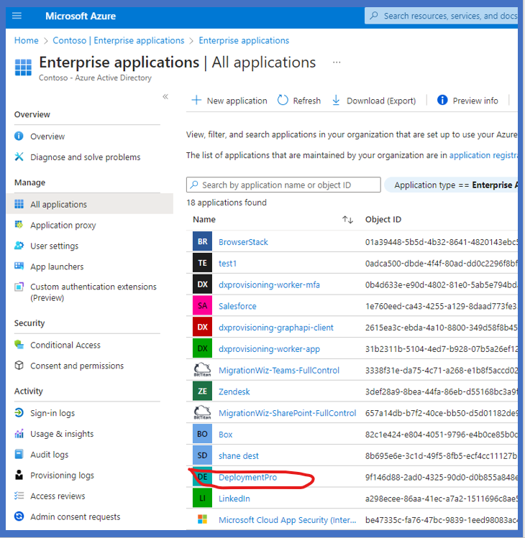Open the Salesforce application link
Screen dimensions: 525x538
(x=237, y=306)
